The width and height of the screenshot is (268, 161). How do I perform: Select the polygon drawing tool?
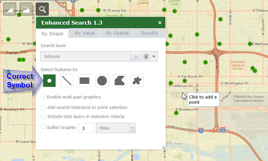pyautogui.click(x=120, y=81)
